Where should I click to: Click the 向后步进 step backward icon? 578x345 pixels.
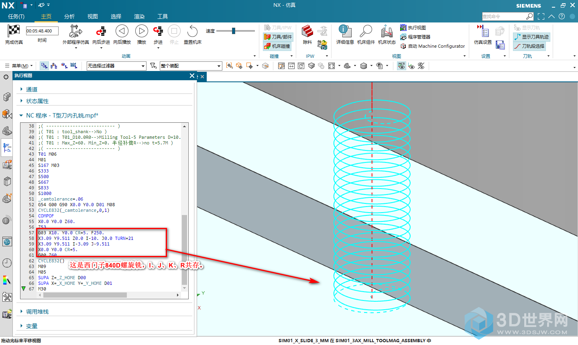pyautogui.click(x=101, y=31)
